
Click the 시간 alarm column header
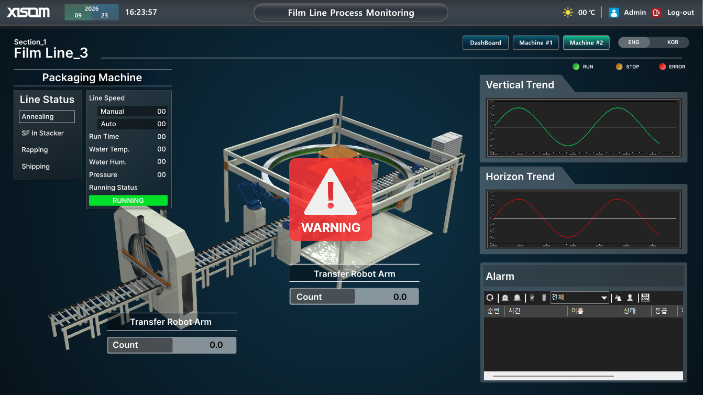(x=536, y=311)
